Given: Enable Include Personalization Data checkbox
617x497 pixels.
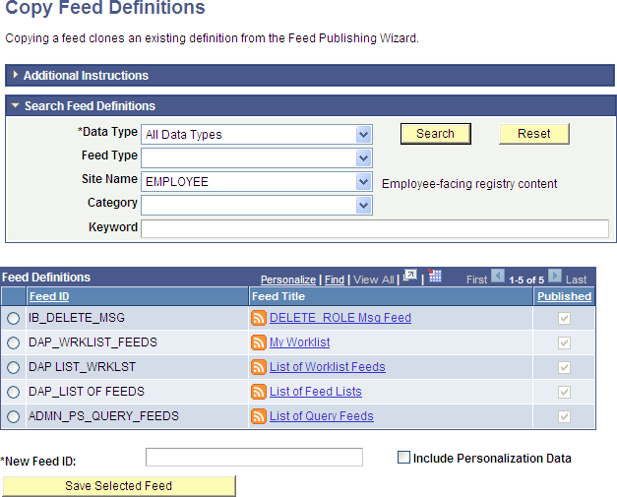Looking at the screenshot, I should pyautogui.click(x=403, y=458).
